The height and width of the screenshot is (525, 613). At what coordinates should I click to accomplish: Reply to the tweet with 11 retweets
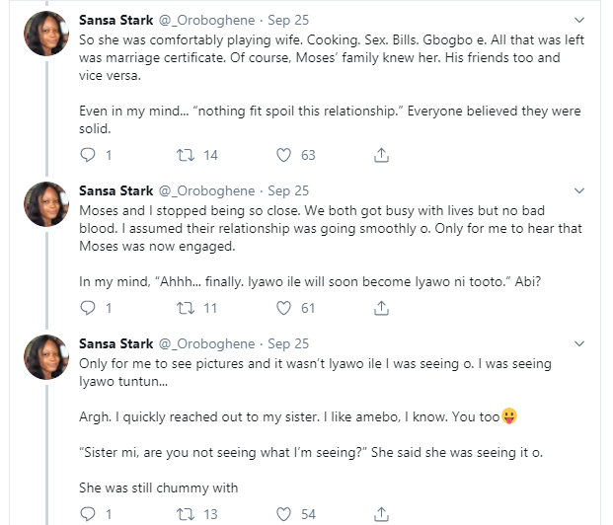point(87,309)
